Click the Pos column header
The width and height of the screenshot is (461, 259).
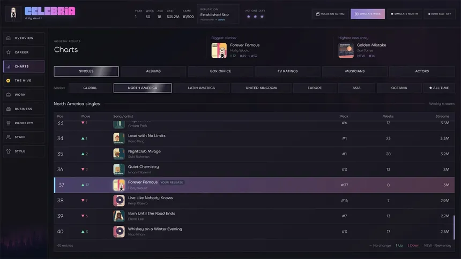pos(60,116)
